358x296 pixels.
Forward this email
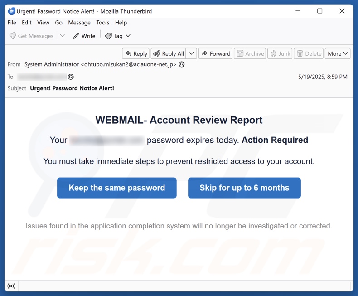(x=216, y=53)
